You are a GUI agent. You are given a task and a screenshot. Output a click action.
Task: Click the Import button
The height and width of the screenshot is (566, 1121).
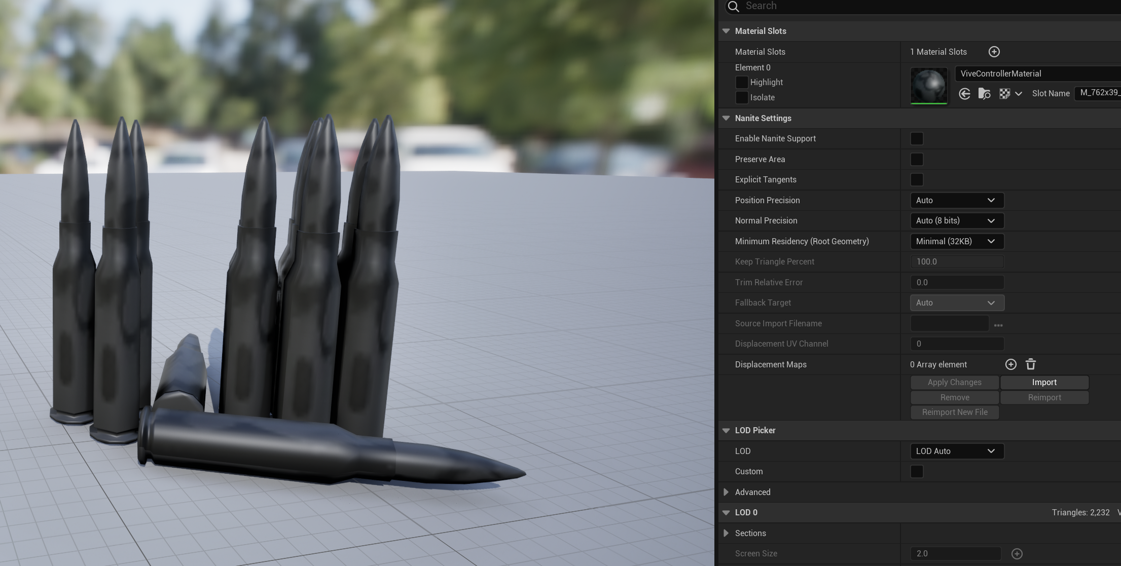(x=1044, y=382)
